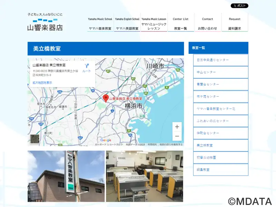
Task: Open the Yamaha Music Lesson menu
Action: [154, 22]
